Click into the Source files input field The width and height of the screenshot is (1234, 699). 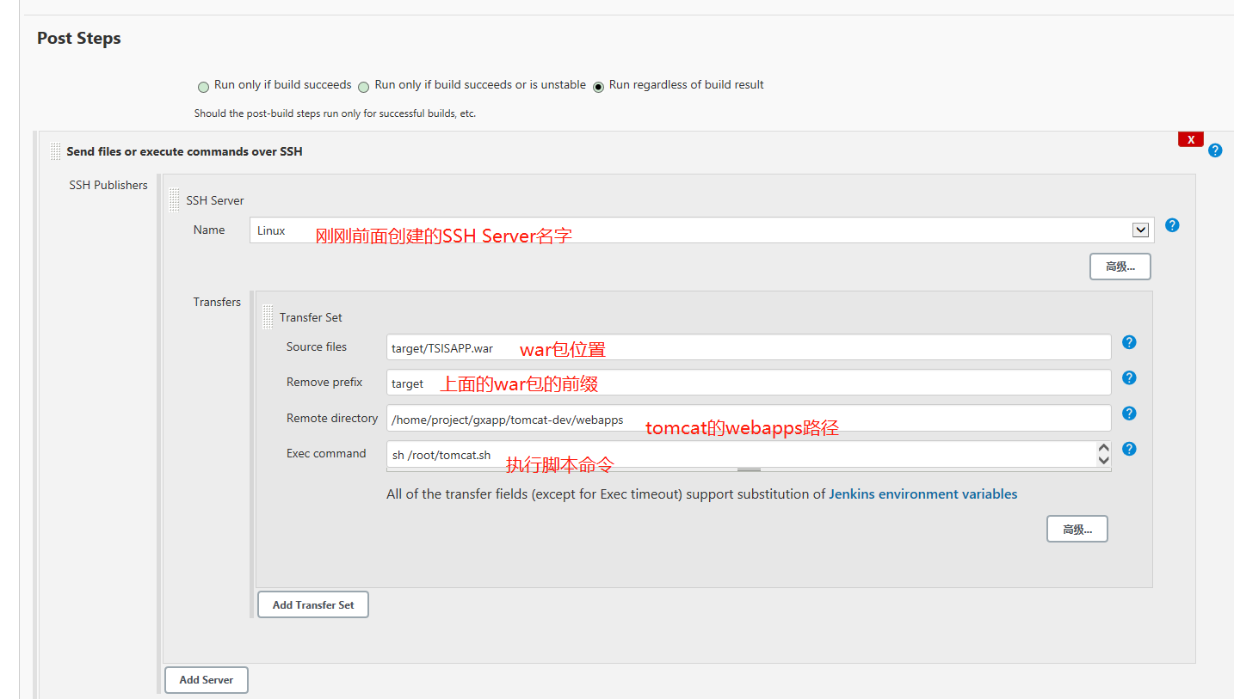click(602, 346)
